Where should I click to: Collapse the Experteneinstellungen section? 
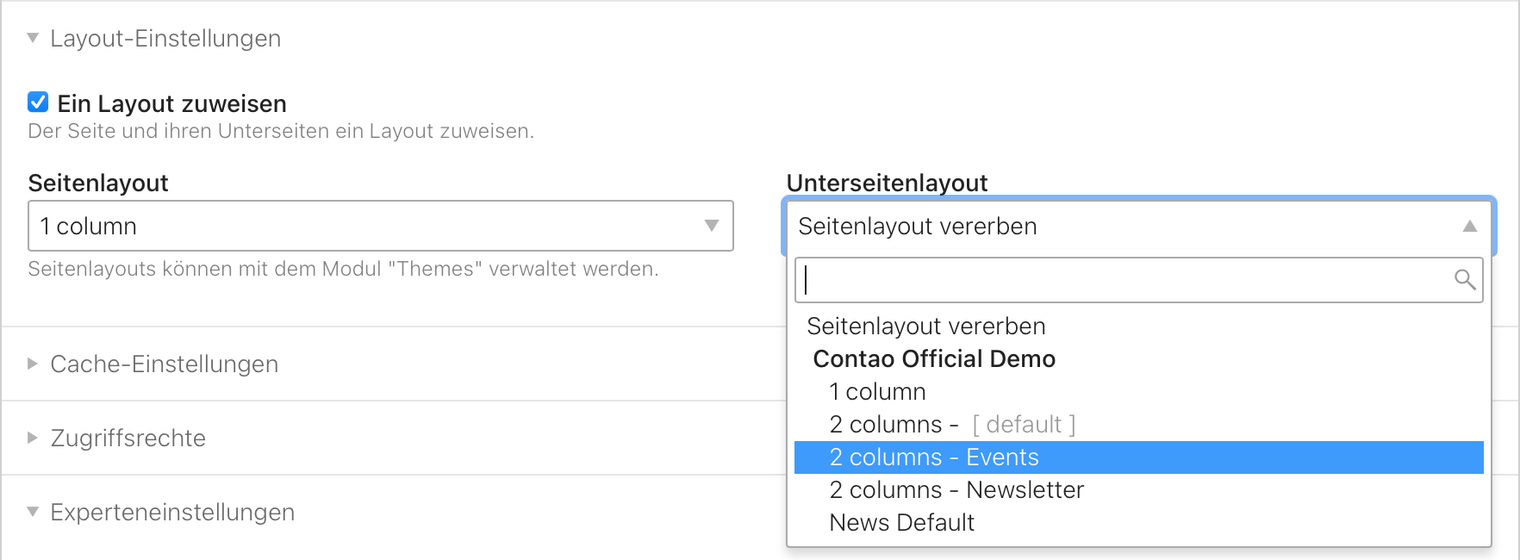pyautogui.click(x=161, y=512)
